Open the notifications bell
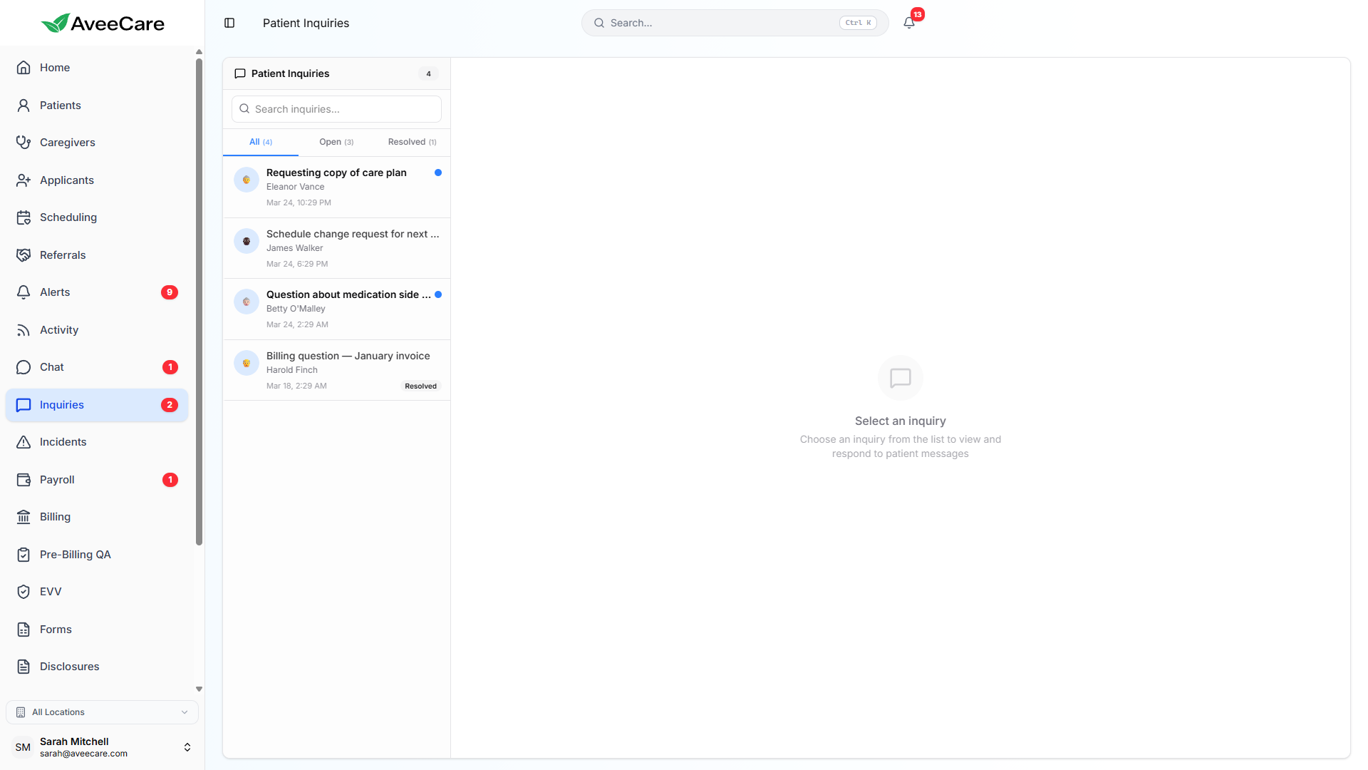 click(909, 23)
